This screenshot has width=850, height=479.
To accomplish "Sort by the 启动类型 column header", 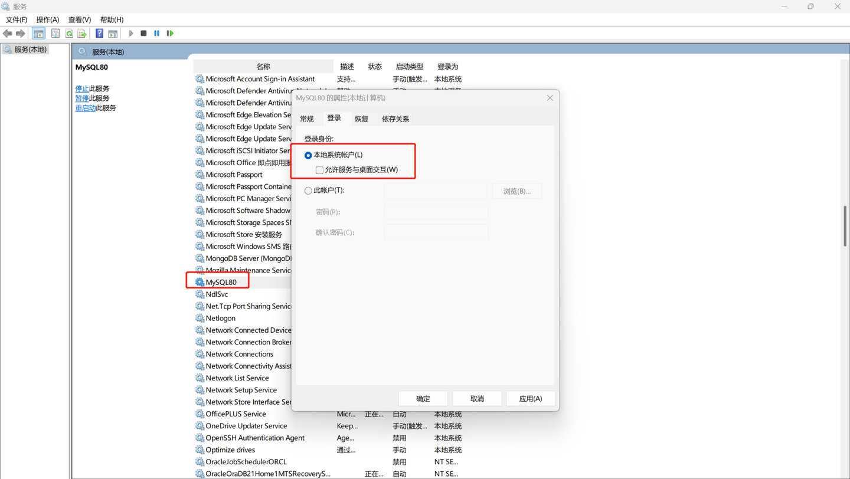I will tap(410, 67).
